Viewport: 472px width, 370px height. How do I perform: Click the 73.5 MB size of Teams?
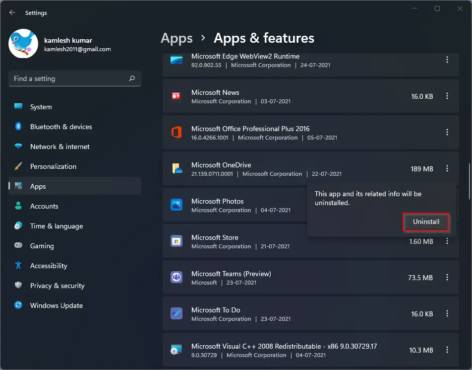pyautogui.click(x=420, y=278)
